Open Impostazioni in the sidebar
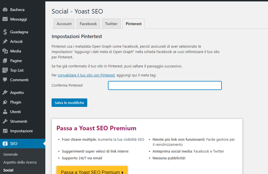 21,131
